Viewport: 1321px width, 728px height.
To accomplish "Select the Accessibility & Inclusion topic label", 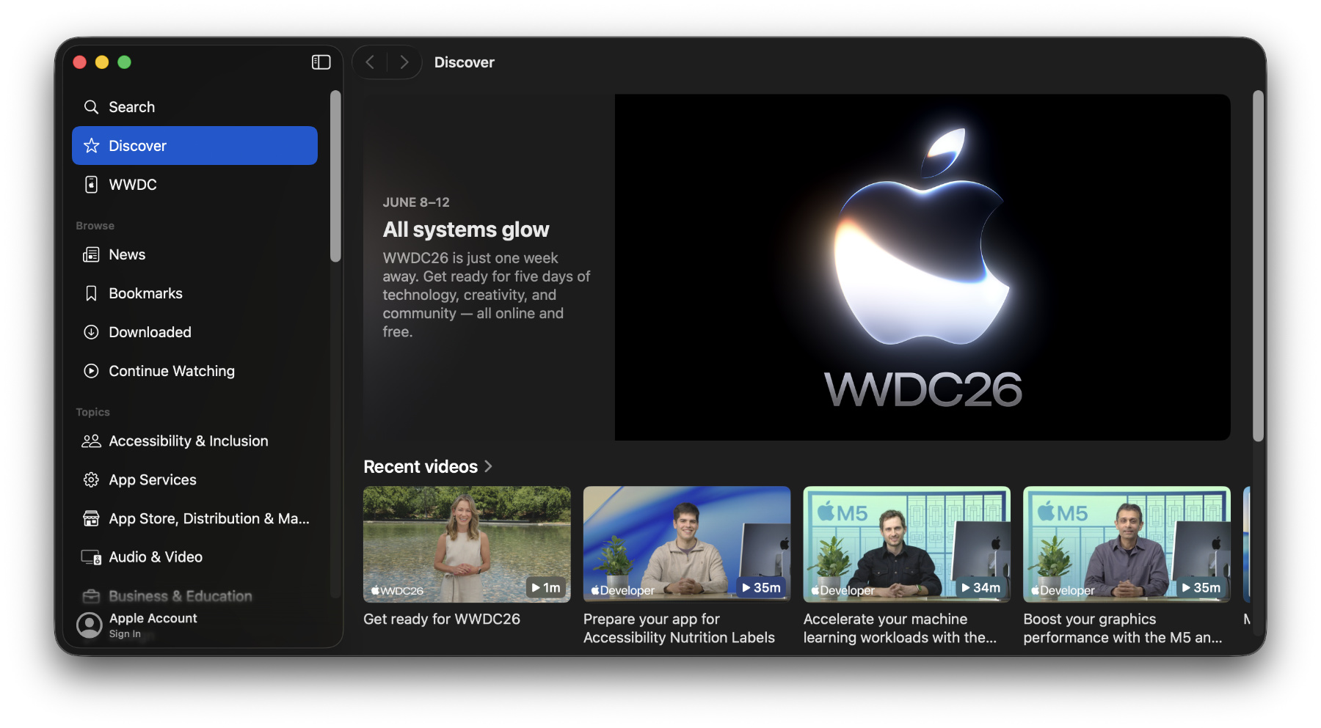I will click(189, 441).
